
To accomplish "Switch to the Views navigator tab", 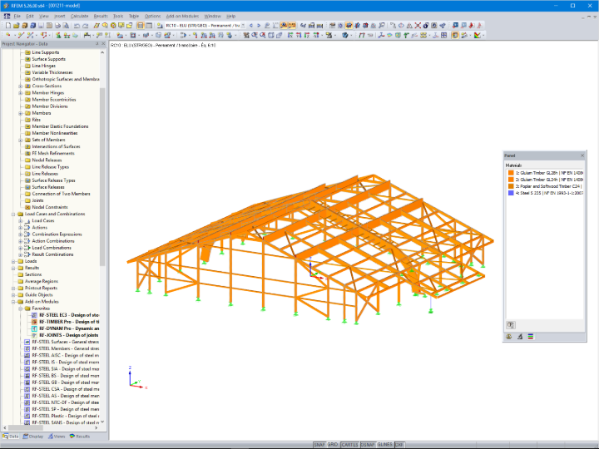I will pos(57,437).
